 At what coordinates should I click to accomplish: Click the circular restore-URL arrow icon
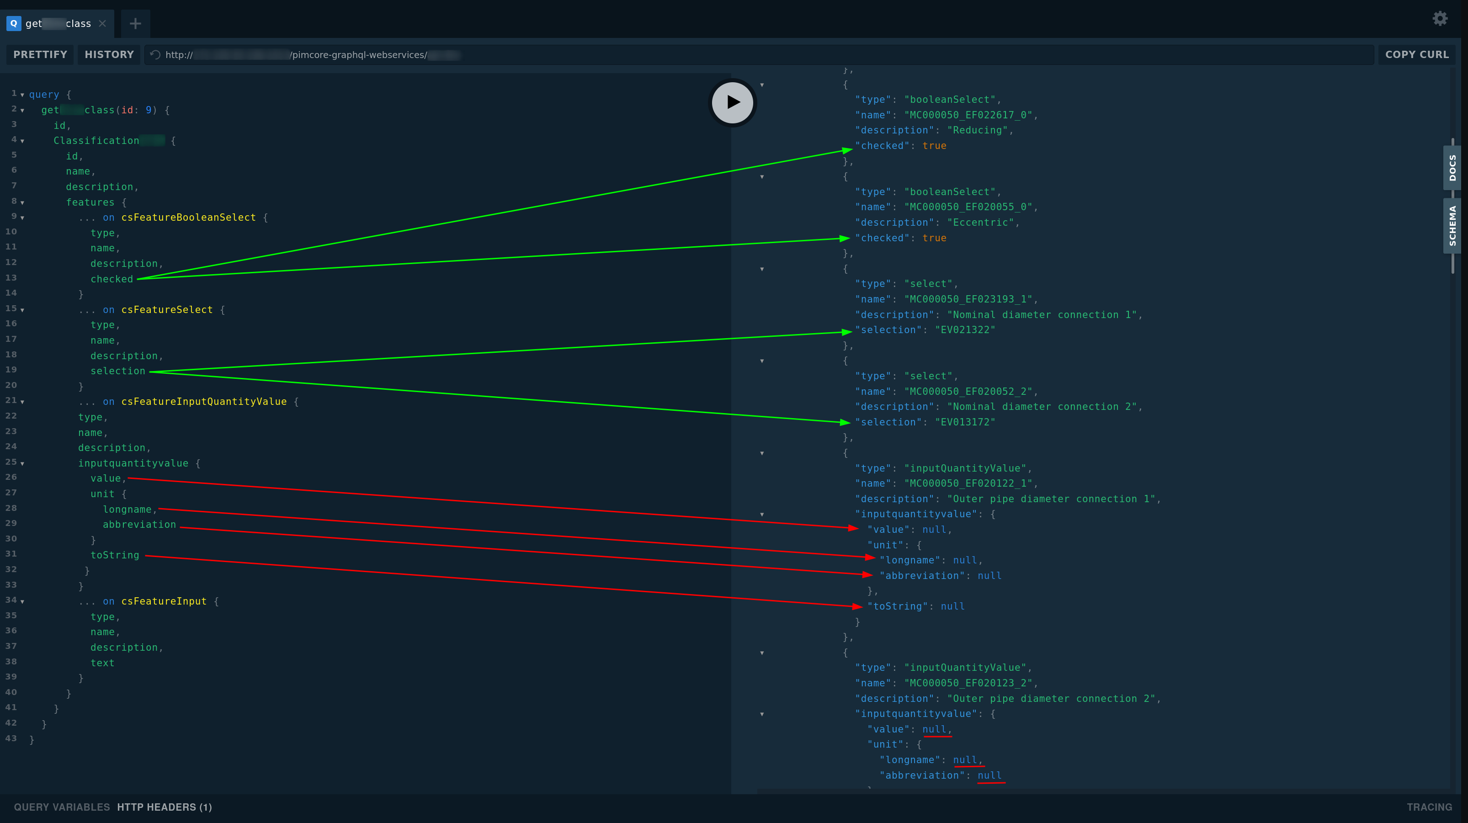tap(154, 55)
